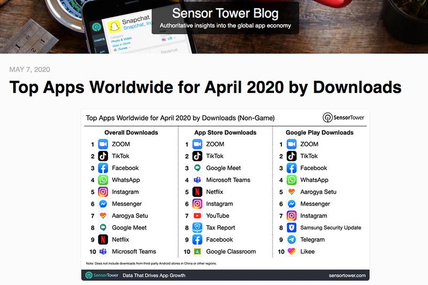This screenshot has height=285, width=428.
Task: Click the MAY 7, 2020 post date
Action: click(x=30, y=70)
